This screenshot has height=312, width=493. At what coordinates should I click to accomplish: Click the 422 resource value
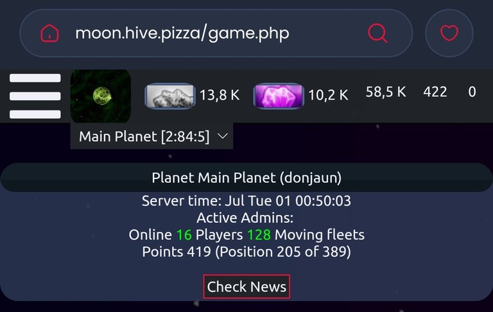click(435, 92)
